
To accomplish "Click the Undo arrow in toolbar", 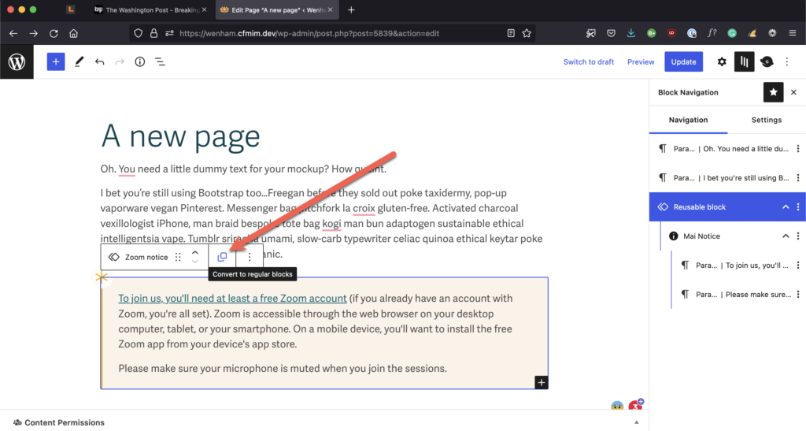I will point(99,61).
